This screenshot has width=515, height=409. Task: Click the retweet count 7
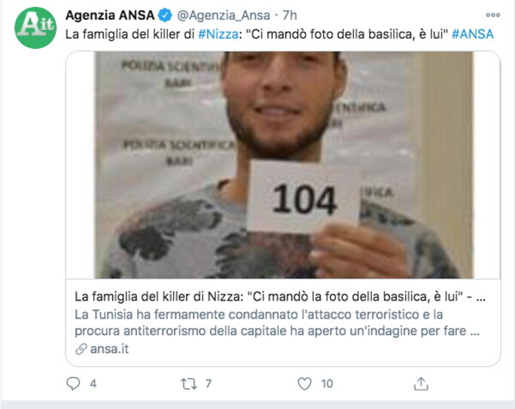(x=209, y=383)
